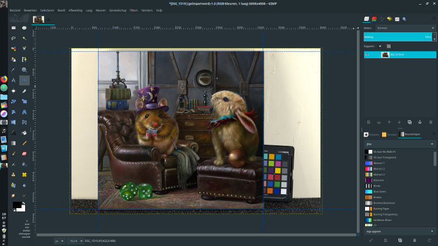
Task: Open the zoom percentage dropdown arrow
Action: pyautogui.click(x=81, y=241)
